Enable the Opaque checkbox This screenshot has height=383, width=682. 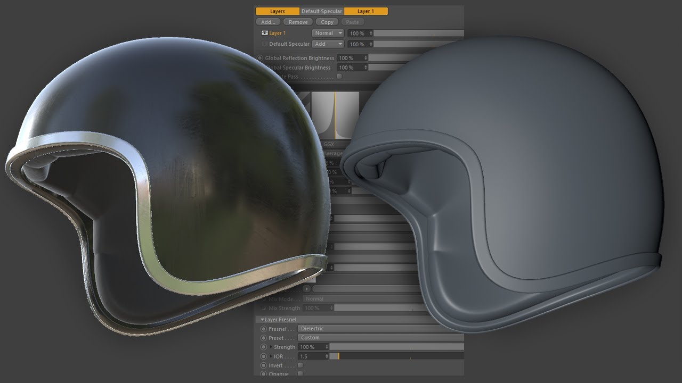[x=300, y=374]
